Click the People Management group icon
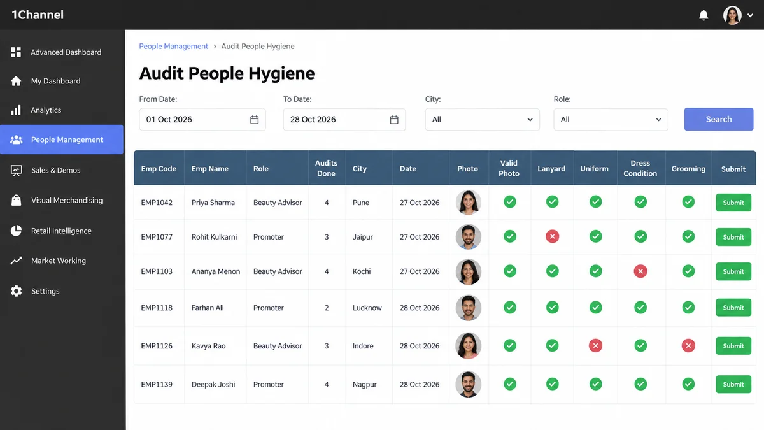 [x=17, y=140]
